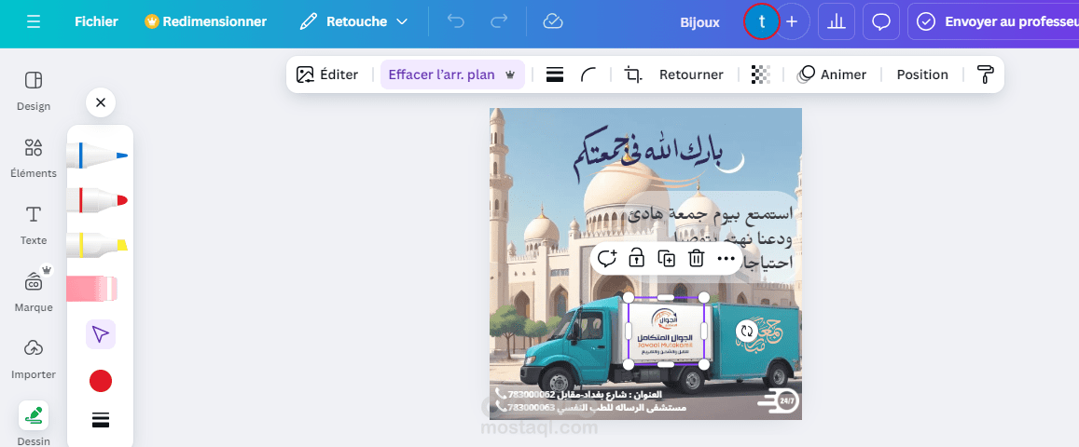This screenshot has height=447, width=1079.
Task: Open the 't' user avatar
Action: coord(761,22)
